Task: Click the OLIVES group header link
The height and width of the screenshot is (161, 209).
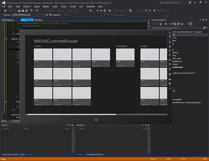Action: tap(144, 46)
